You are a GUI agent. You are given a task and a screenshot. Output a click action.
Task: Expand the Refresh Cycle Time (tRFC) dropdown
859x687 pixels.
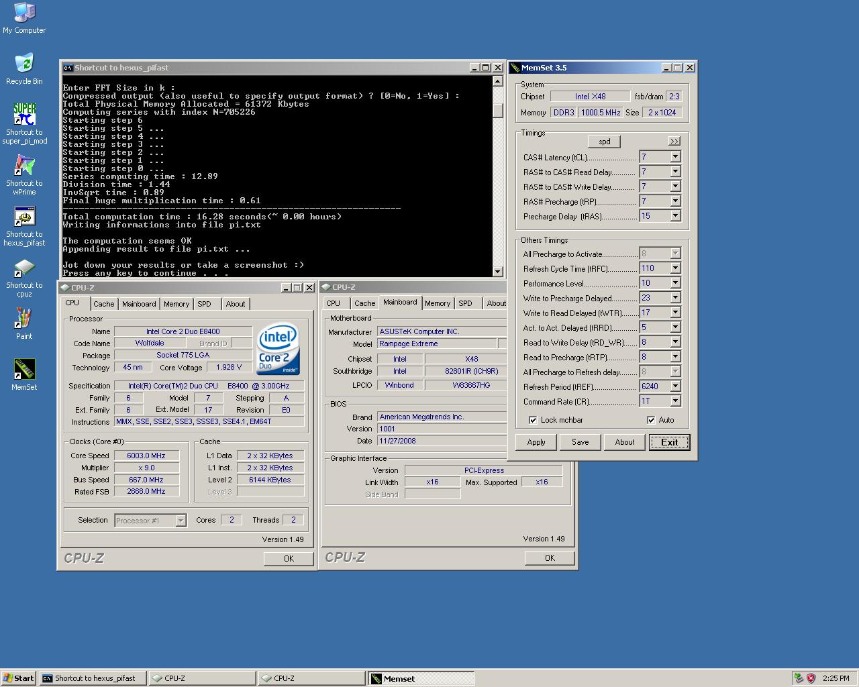click(x=675, y=268)
